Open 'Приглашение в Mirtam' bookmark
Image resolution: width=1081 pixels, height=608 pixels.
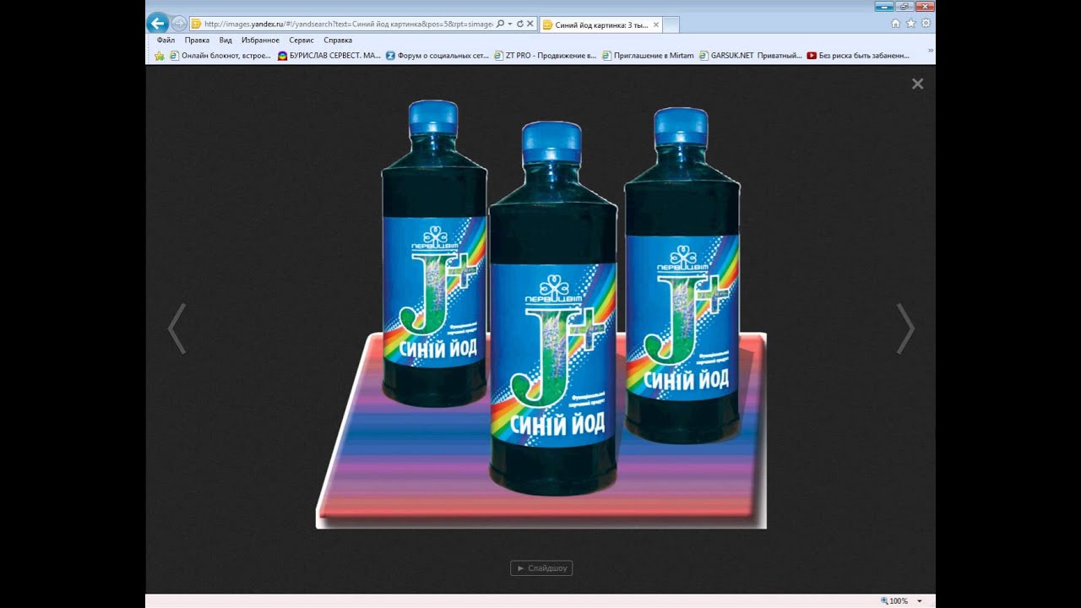[648, 56]
